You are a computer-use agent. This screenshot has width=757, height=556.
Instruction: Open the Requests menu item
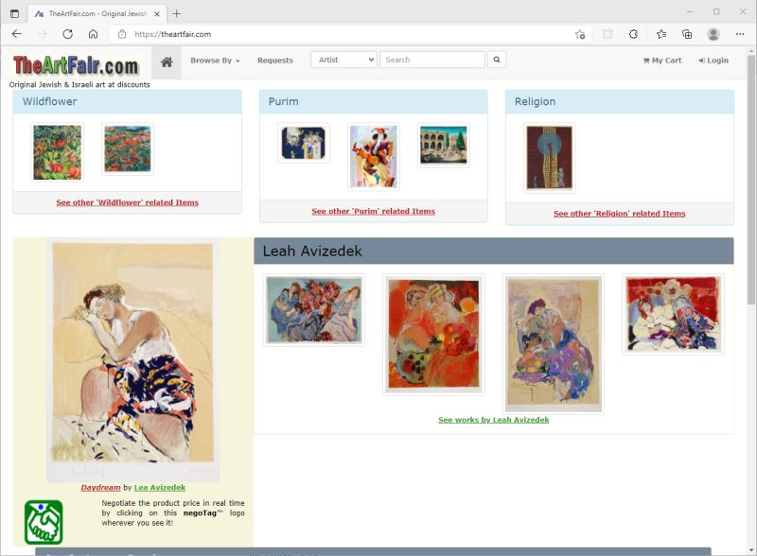click(x=275, y=61)
